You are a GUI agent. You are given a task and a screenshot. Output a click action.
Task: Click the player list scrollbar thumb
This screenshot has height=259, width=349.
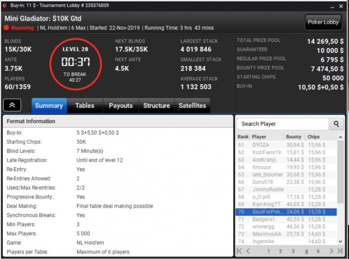coord(341,172)
